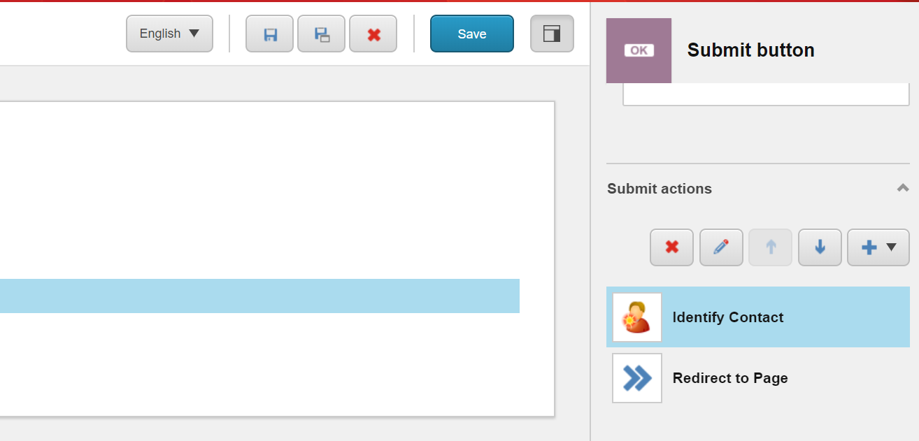Delete the selected submit action with red X

pos(671,247)
